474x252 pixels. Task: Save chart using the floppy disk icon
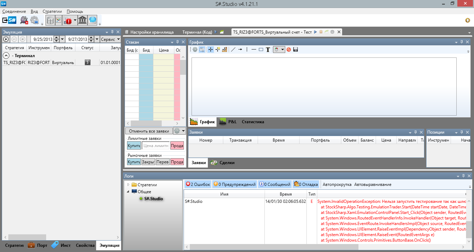(x=296, y=49)
